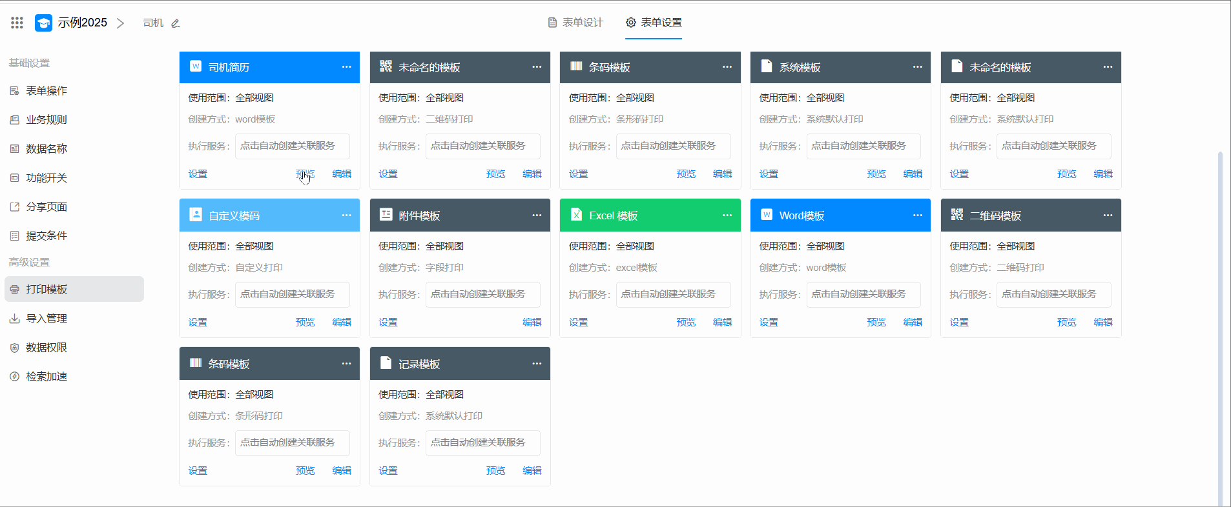This screenshot has width=1231, height=507.
Task: Click the QR code icon on 二维码模板 card
Action: pos(957,215)
